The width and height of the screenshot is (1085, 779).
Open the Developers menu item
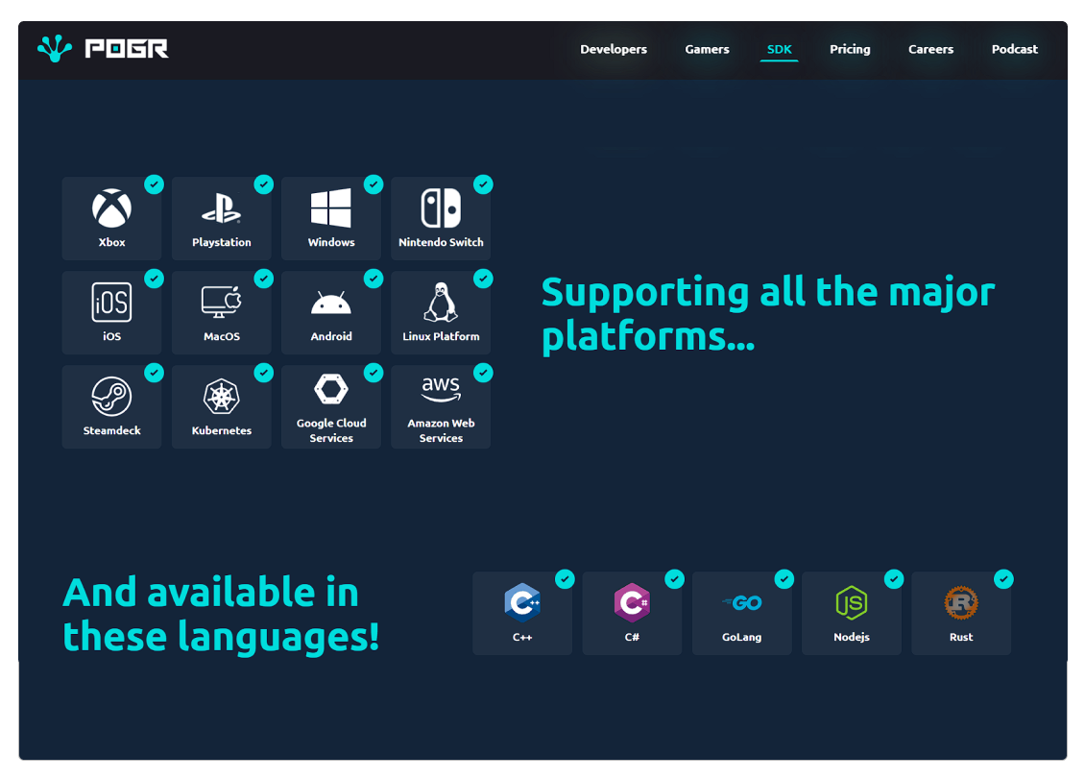[614, 49]
